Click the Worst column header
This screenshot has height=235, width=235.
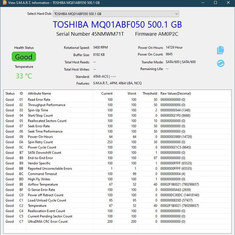126,94
